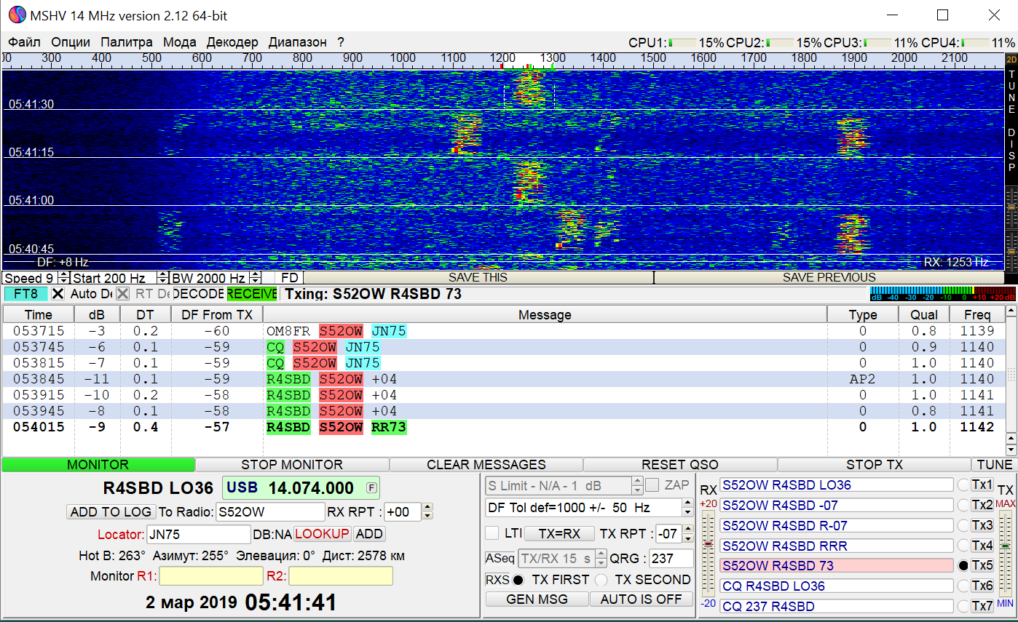
Task: Click the Monitor R1 input field
Action: coord(211,576)
